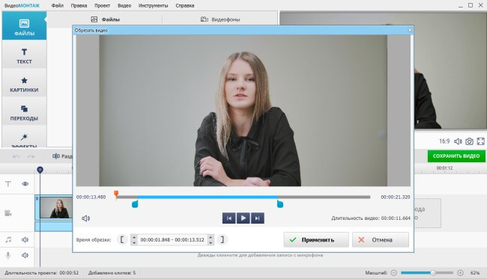Click video duration 00:00:11.664 text
Viewport: 487px width, 279px height.
click(x=396, y=218)
